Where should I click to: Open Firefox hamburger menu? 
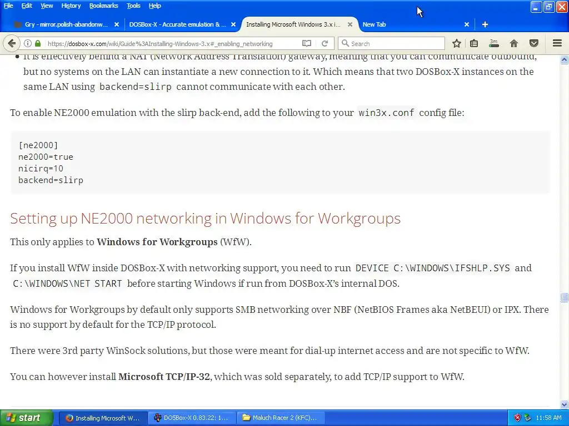point(557,43)
